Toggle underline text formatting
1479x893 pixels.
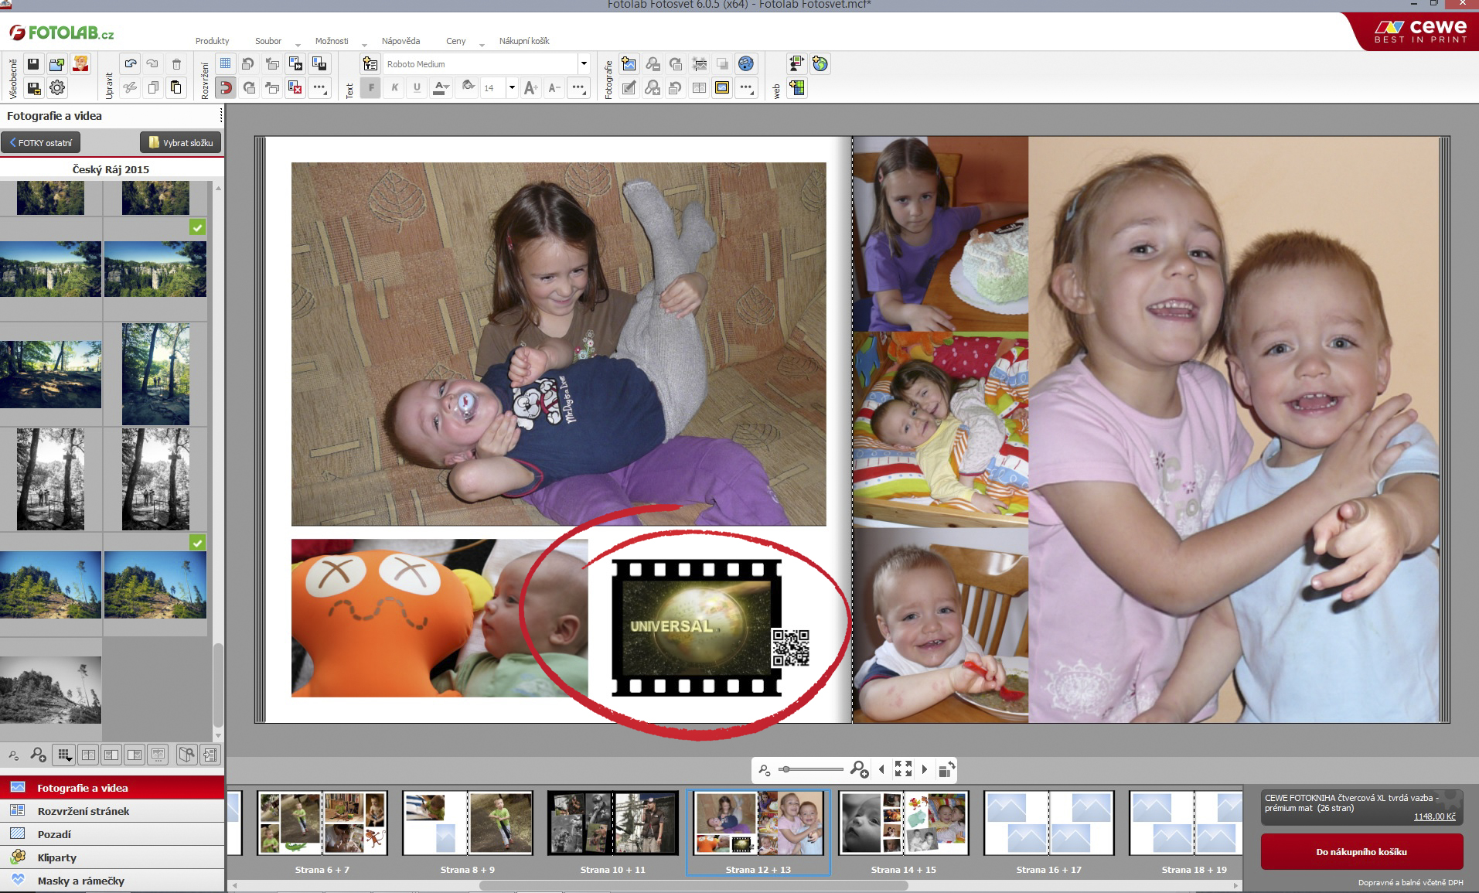417,88
